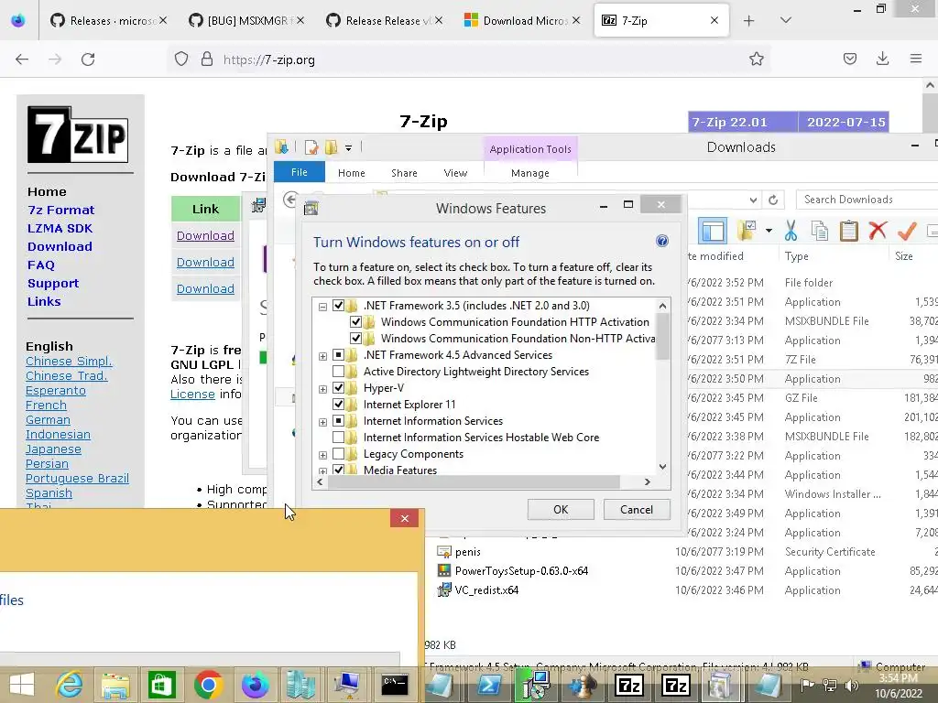
Task: Enable Legacy Components checkbox
Action: pos(338,454)
